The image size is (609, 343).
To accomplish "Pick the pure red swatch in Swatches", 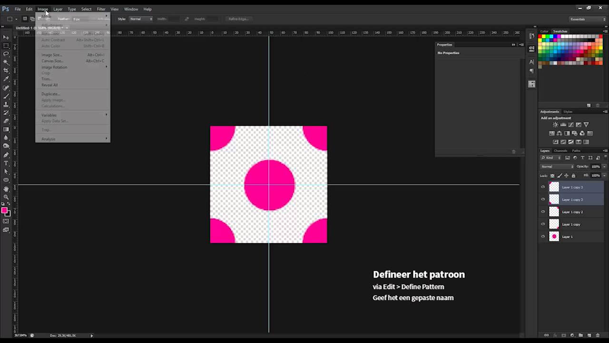I will 541,37.
